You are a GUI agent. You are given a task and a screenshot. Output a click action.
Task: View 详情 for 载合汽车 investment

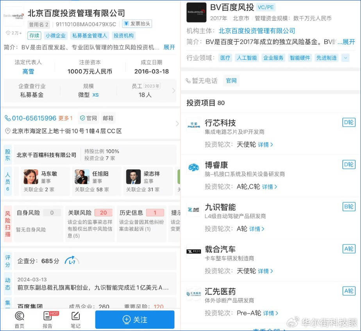click(265, 271)
